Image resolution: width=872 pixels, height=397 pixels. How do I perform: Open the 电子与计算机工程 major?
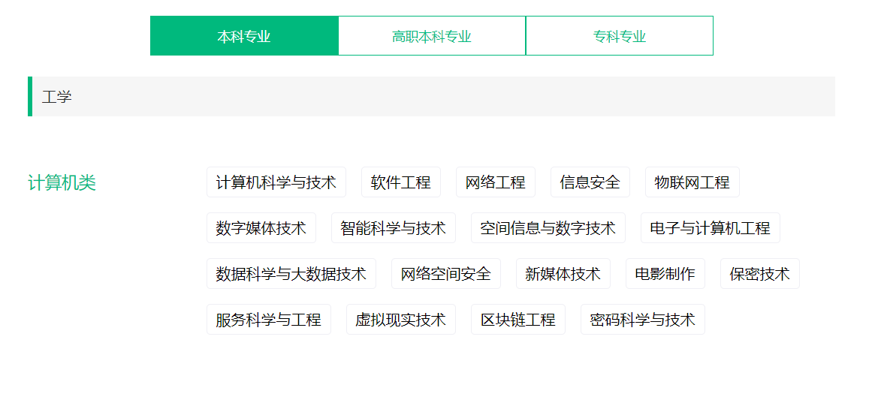710,228
